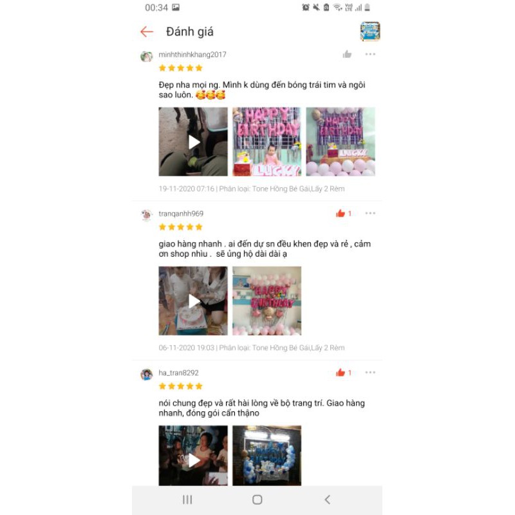Play the video in ha_tran8292's review
This screenshot has width=515, height=515.
click(x=193, y=456)
